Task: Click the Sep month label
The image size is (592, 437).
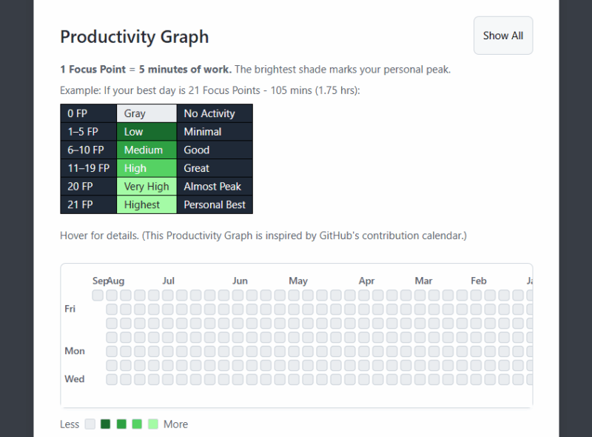Action: coord(101,281)
